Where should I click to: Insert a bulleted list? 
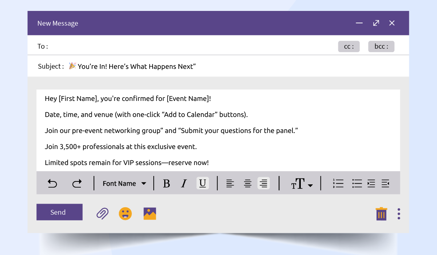pos(357,183)
